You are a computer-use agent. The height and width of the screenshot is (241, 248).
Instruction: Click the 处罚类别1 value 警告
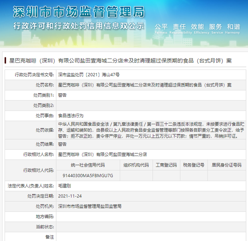pyautogui.click(x=62, y=95)
